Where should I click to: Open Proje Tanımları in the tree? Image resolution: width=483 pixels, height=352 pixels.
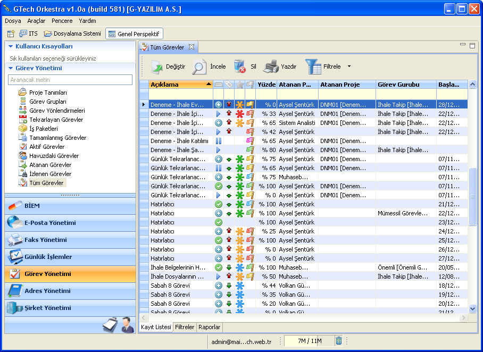tap(48, 93)
